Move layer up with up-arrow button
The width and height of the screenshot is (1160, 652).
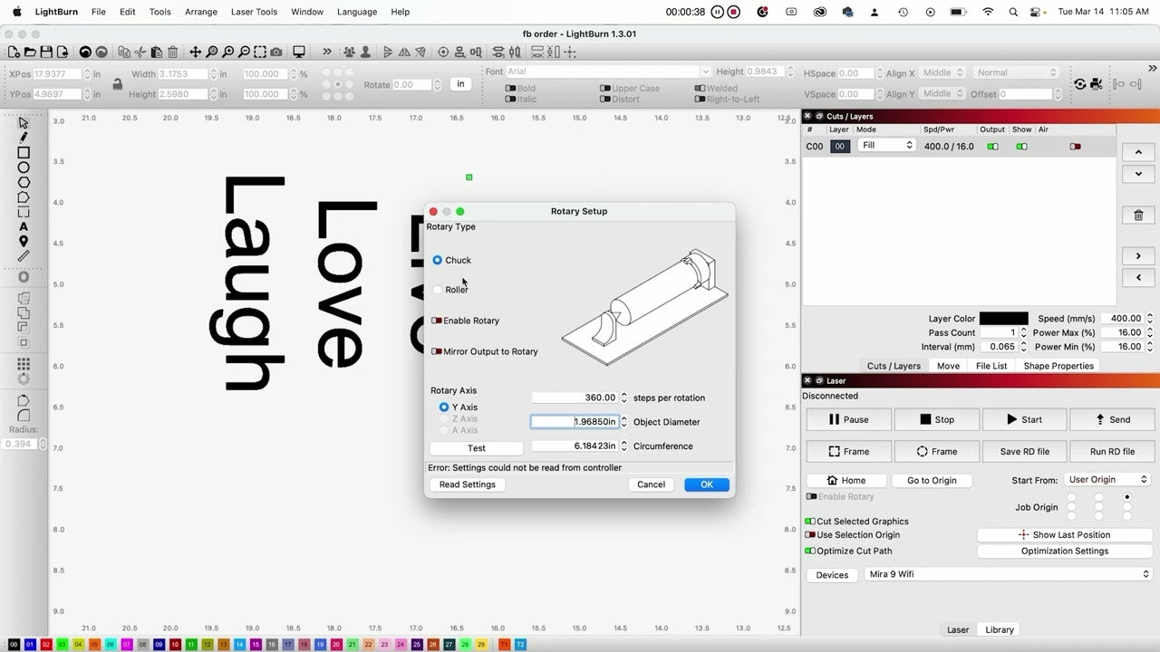[x=1138, y=152]
